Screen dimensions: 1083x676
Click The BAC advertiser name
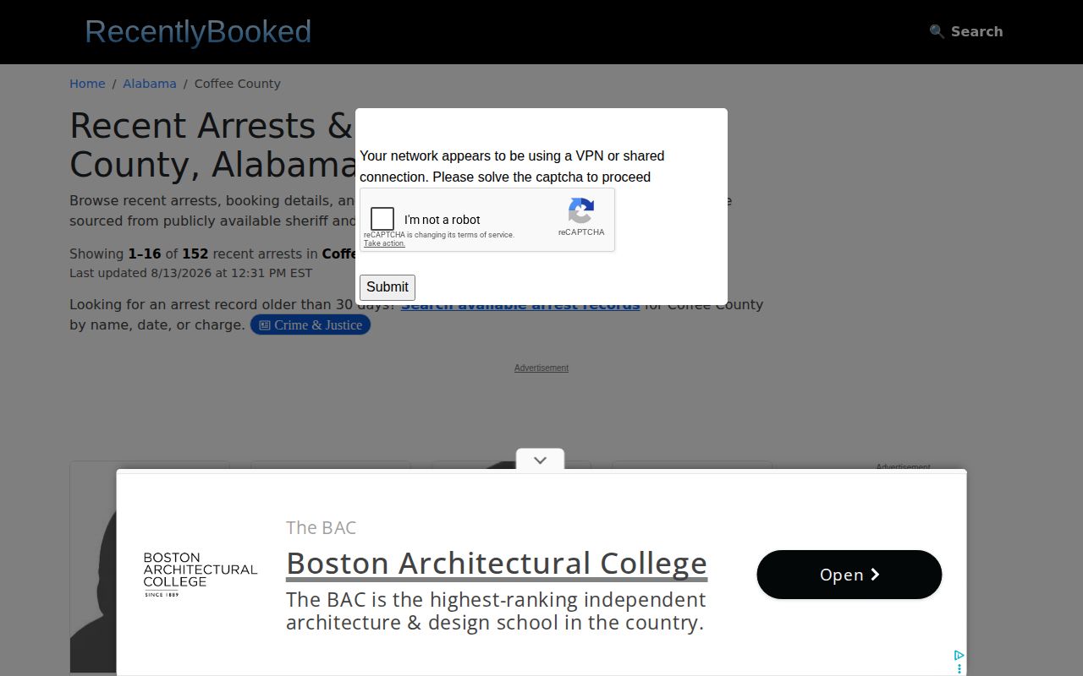322,527
